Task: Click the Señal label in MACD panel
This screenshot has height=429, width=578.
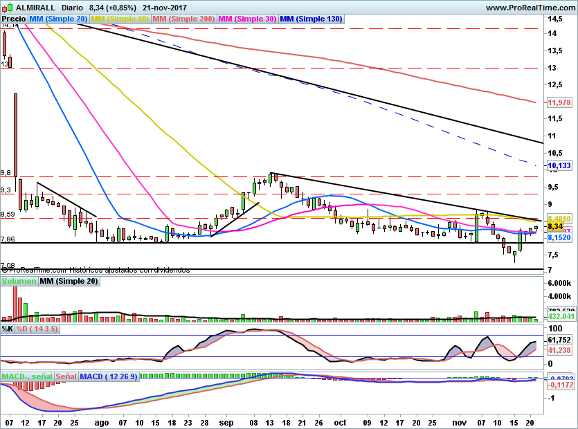Action: click(x=66, y=376)
